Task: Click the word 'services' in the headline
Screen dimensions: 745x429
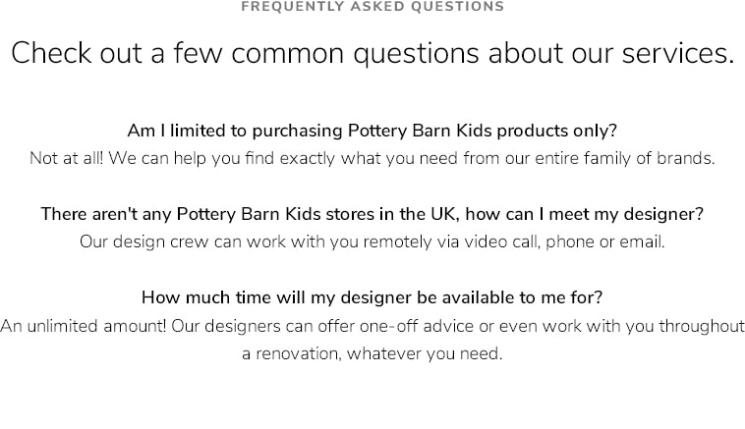Action: click(678, 53)
